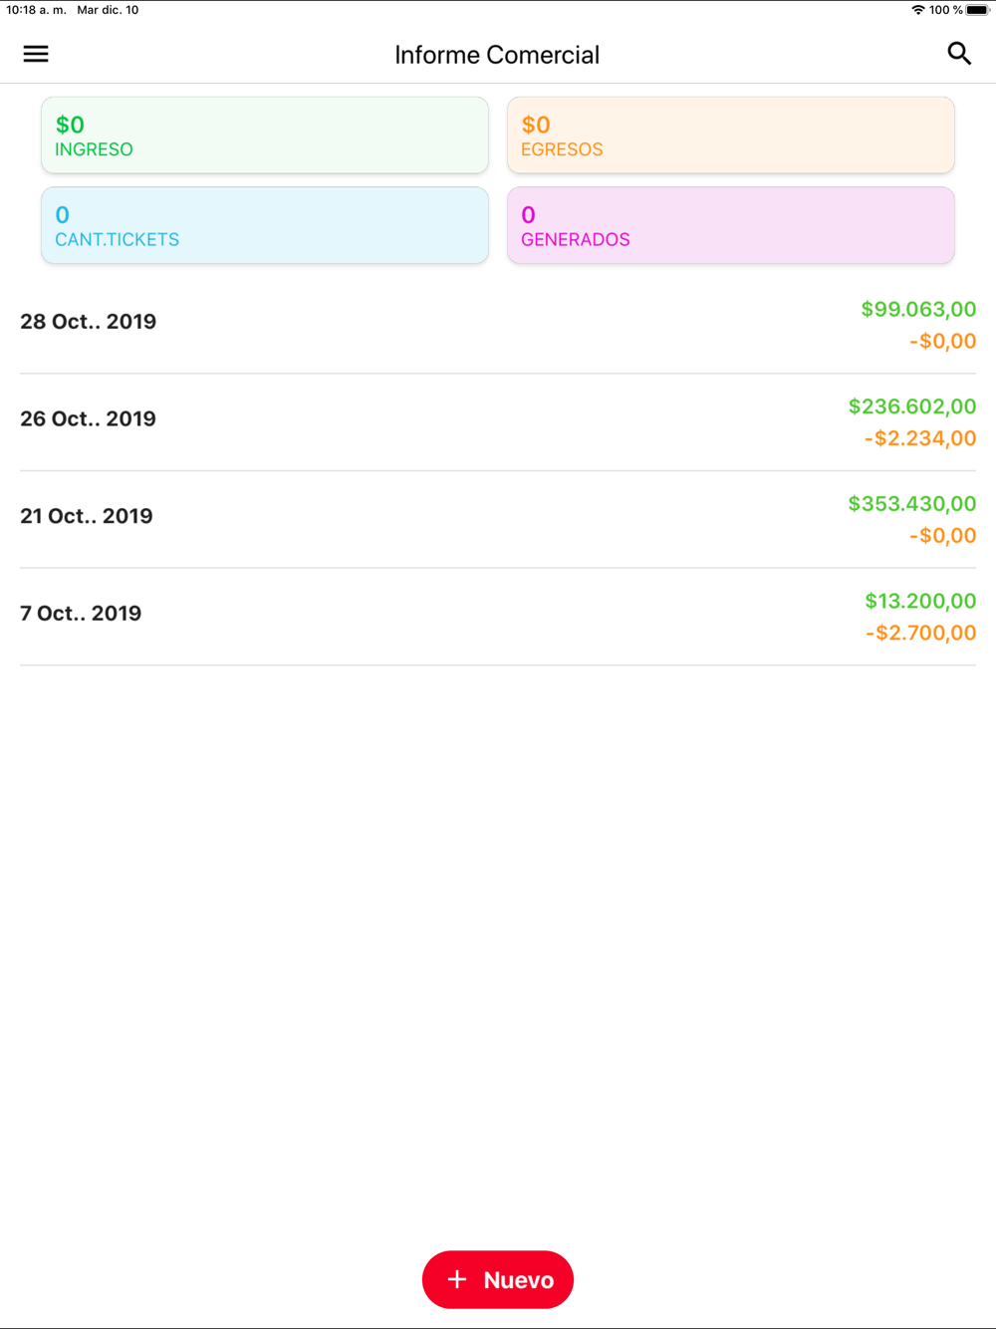
Task: Tap the $353.430,00 income amount
Action: pyautogui.click(x=912, y=504)
